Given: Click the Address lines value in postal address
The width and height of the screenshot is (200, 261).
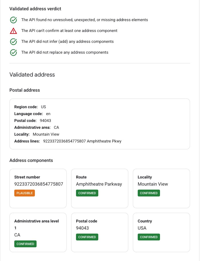Looking at the screenshot, I should [x=82, y=141].
